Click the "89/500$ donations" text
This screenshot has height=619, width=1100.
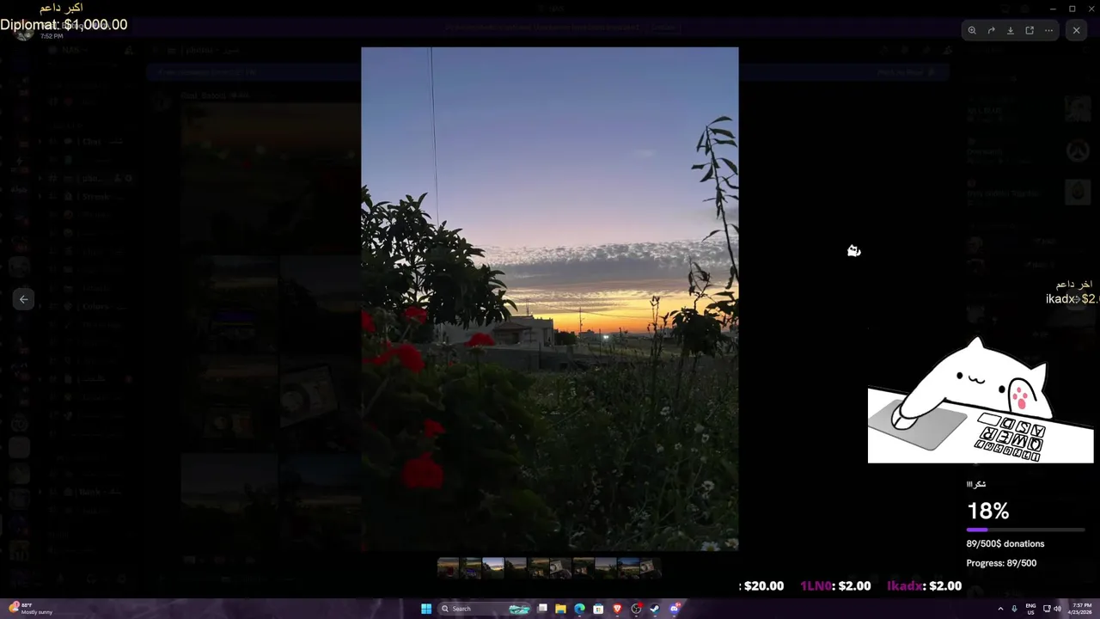tap(1005, 543)
